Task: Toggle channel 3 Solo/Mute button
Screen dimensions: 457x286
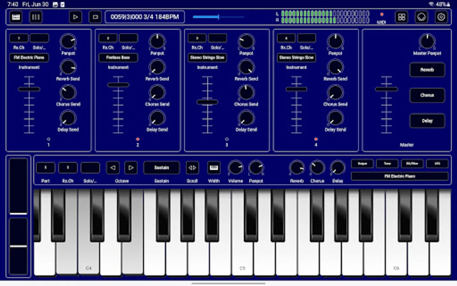Action: (x=218, y=38)
